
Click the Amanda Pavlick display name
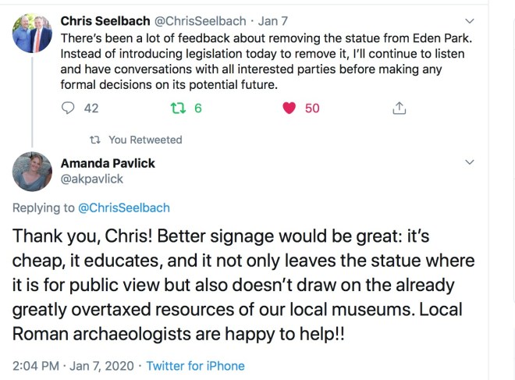(108, 163)
